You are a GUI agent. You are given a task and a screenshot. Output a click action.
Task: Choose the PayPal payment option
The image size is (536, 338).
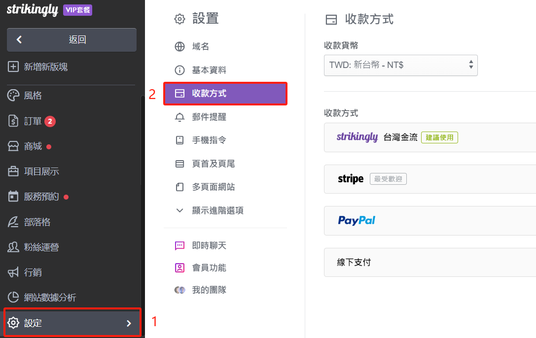pos(430,221)
